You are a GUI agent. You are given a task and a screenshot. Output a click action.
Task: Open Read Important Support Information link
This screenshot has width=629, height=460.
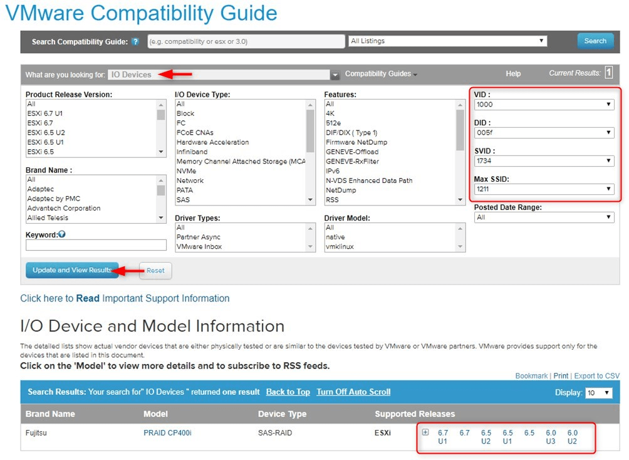pos(125,298)
